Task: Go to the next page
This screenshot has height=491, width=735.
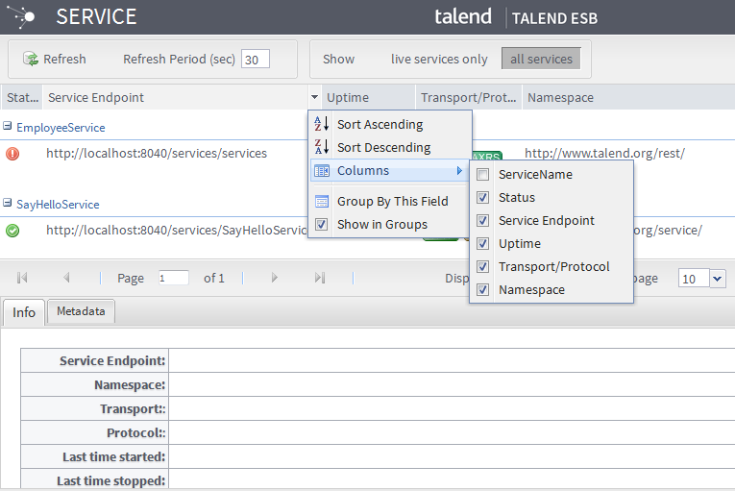Action: pos(275,278)
